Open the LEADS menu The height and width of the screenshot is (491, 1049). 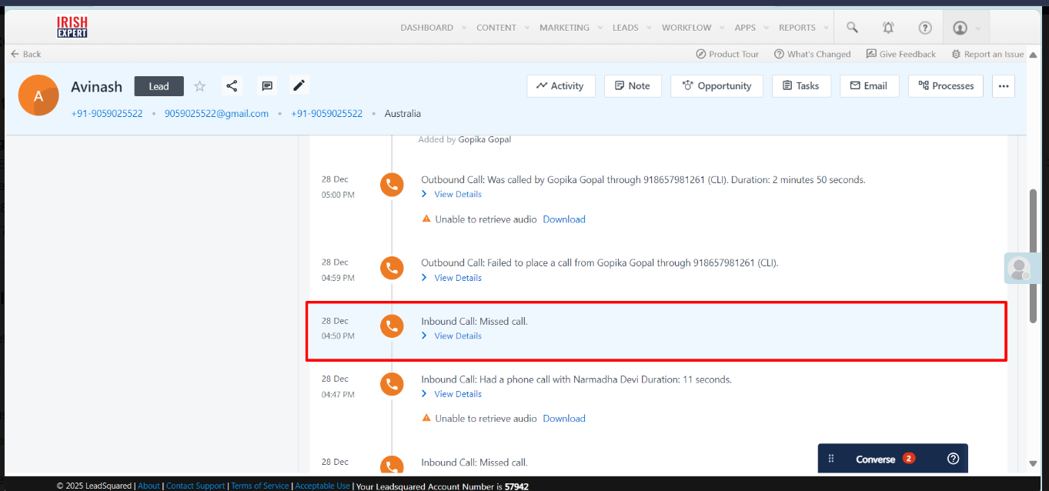[625, 28]
